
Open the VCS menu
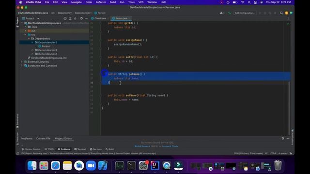(141, 2)
